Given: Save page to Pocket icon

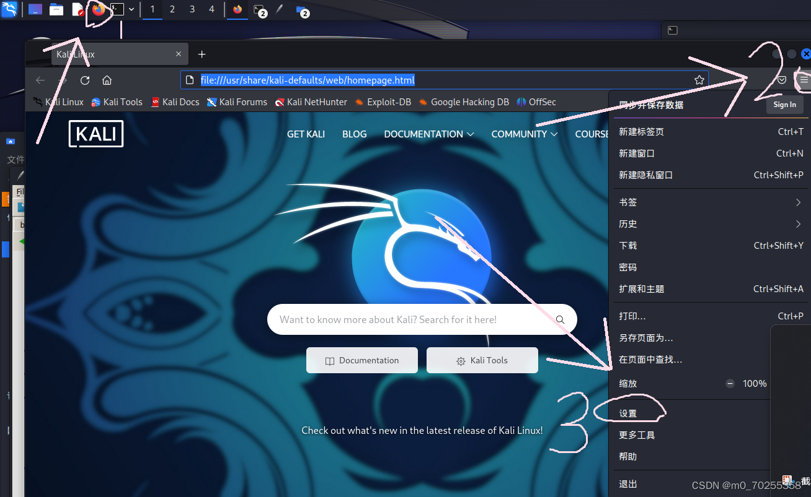Looking at the screenshot, I should coord(782,80).
